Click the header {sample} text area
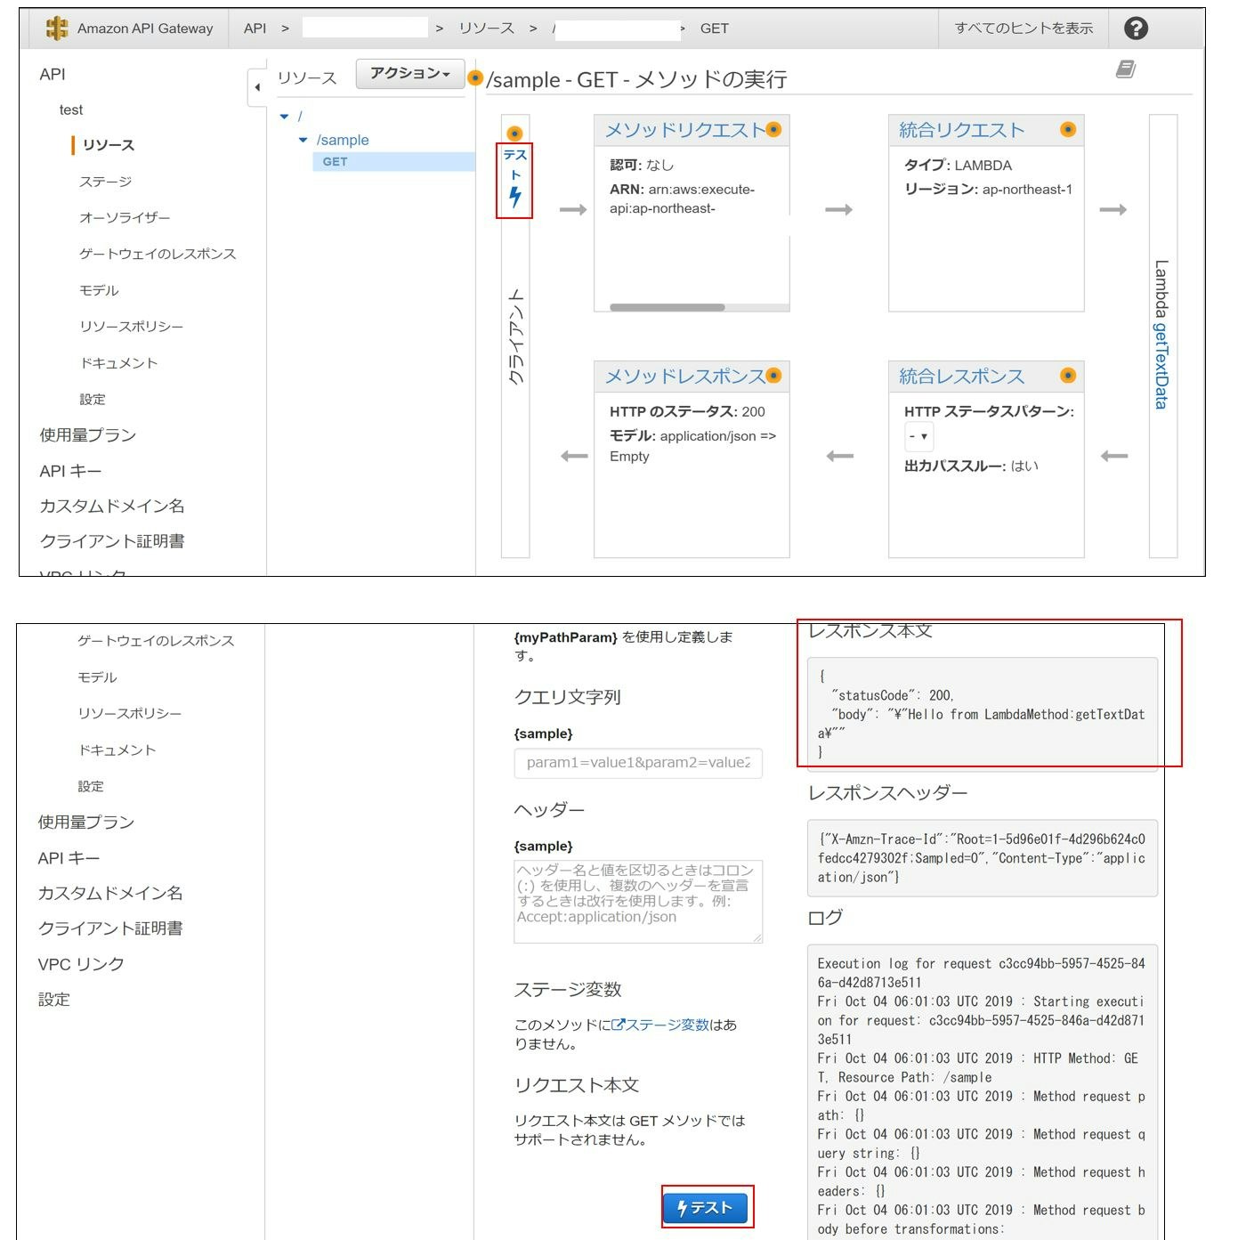Screen dimensions: 1238x1240 pos(638,902)
